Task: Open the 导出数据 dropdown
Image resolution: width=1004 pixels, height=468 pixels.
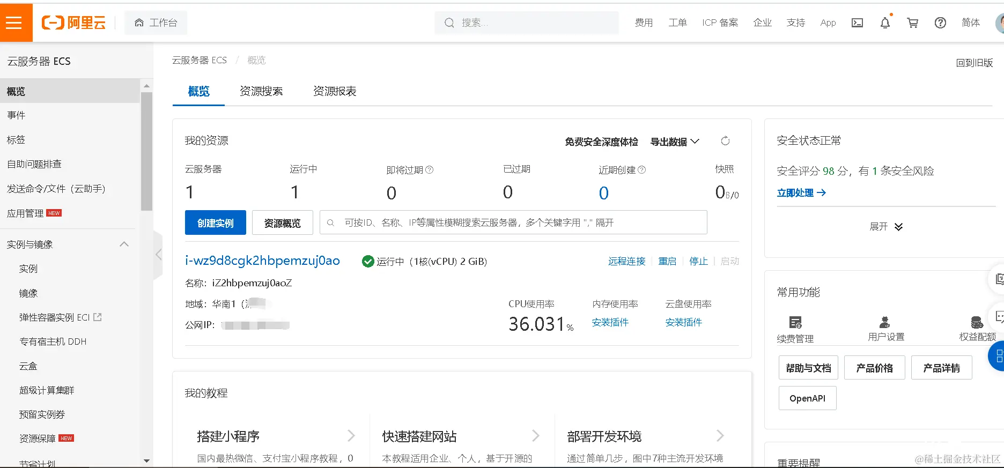Action: [x=675, y=142]
